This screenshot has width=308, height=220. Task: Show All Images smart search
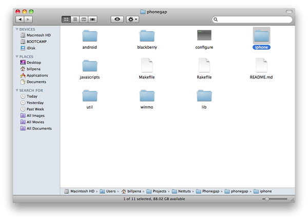[32, 115]
